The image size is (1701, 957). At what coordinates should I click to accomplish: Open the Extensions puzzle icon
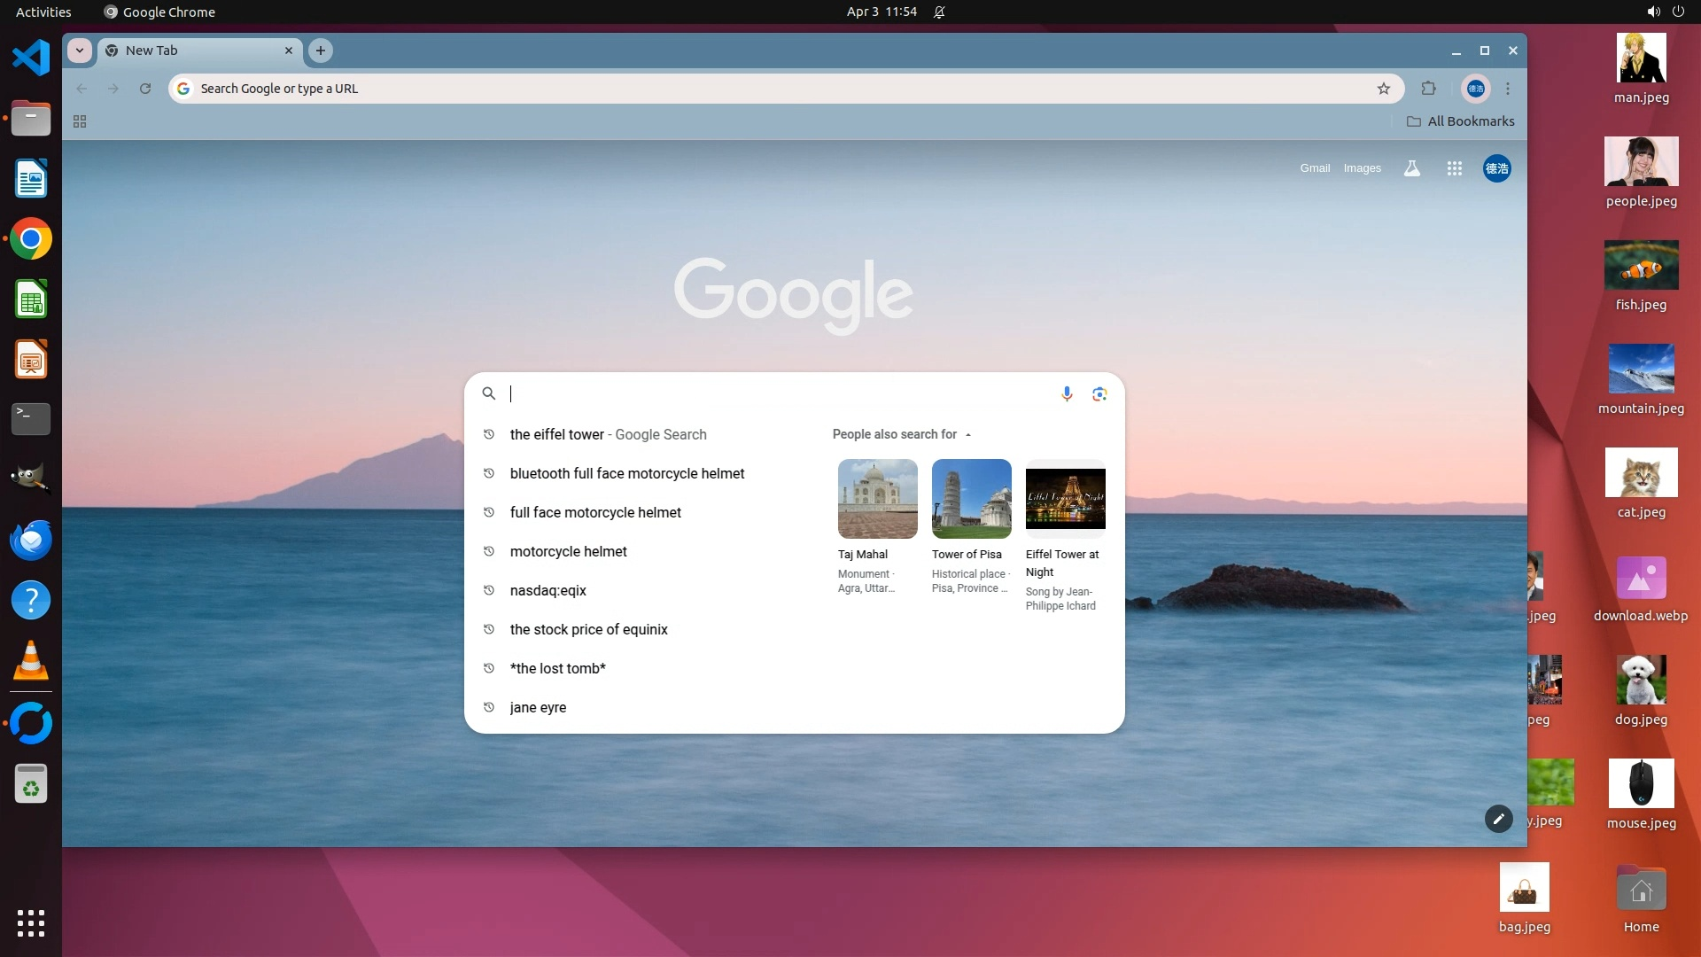coord(1428,89)
